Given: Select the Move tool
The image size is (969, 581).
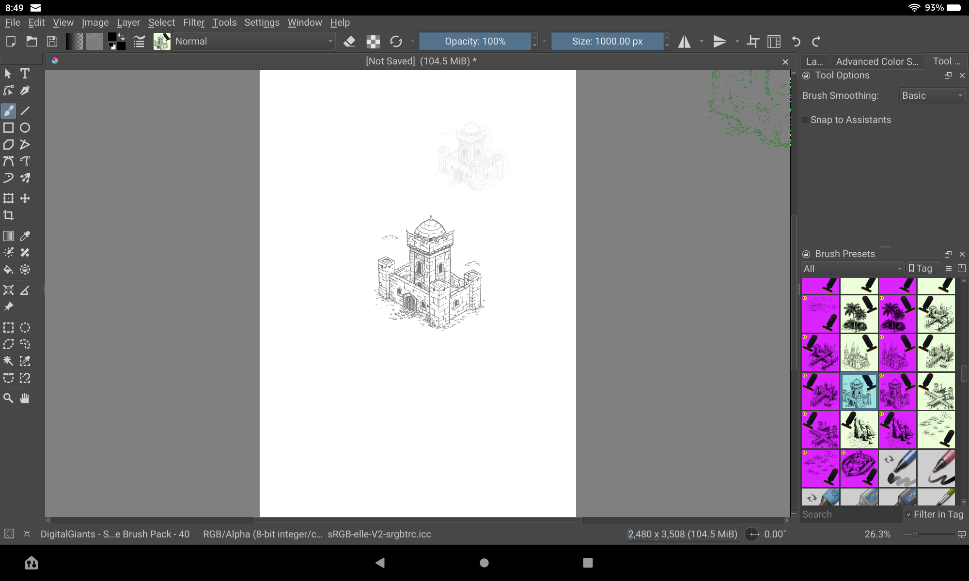Looking at the screenshot, I should coord(25,198).
